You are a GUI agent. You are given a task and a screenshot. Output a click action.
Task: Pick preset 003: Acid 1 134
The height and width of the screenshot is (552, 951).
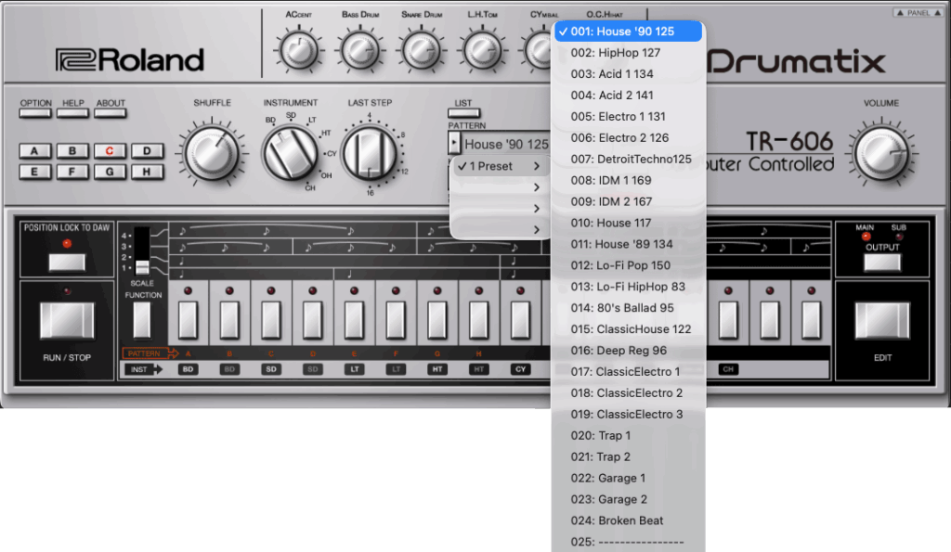(629, 74)
